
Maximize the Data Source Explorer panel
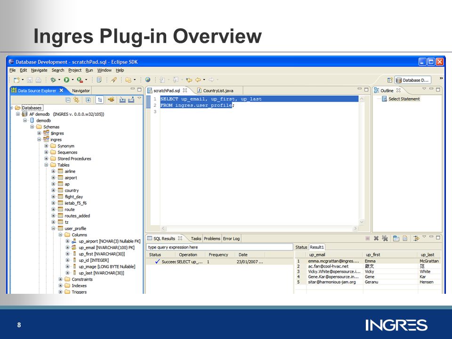point(139,89)
